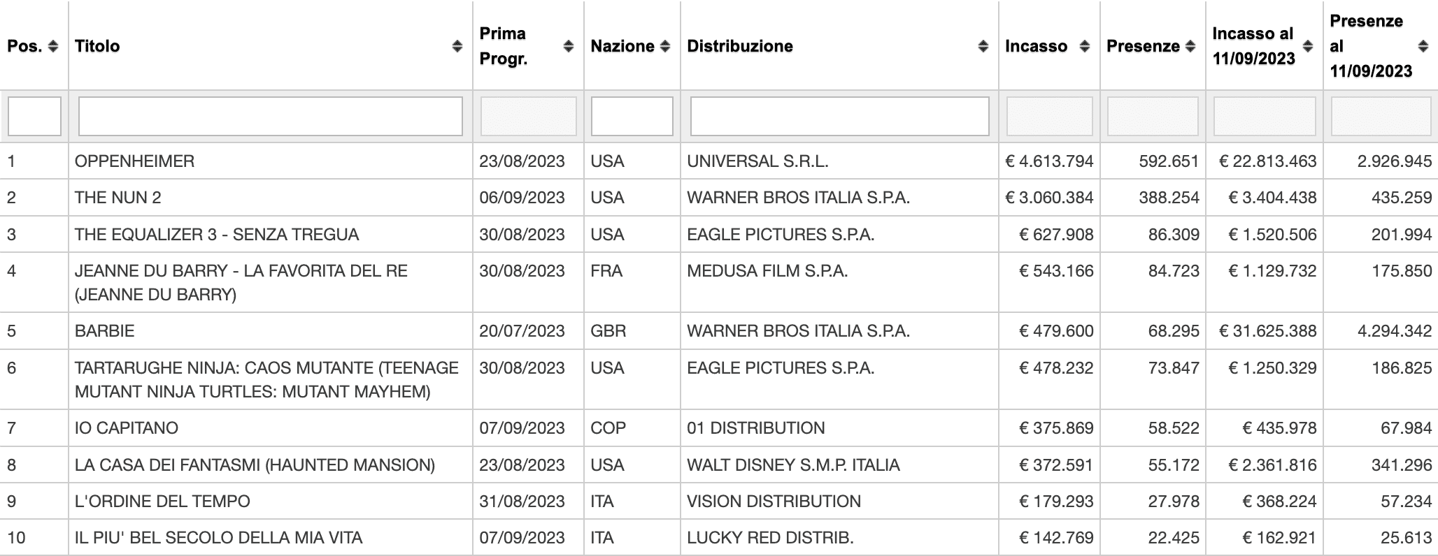The image size is (1438, 556).
Task: Select the IO CAPITANO title
Action: pyautogui.click(x=127, y=428)
